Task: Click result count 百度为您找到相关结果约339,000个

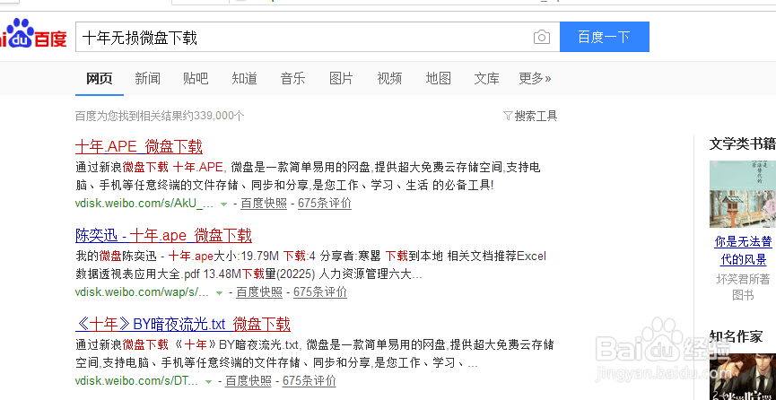Action: click(160, 116)
